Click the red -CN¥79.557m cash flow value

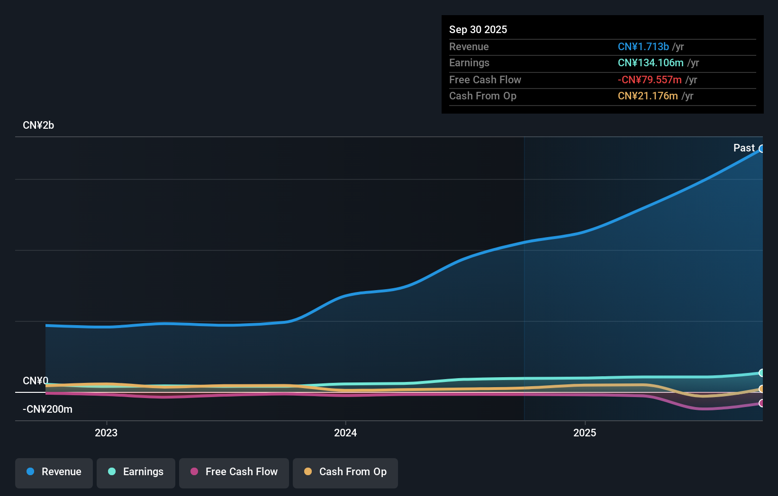[649, 80]
